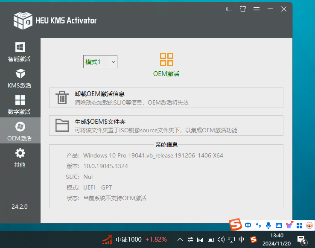Open the 其他 settings tab
The image size is (315, 248).
[x=20, y=158]
